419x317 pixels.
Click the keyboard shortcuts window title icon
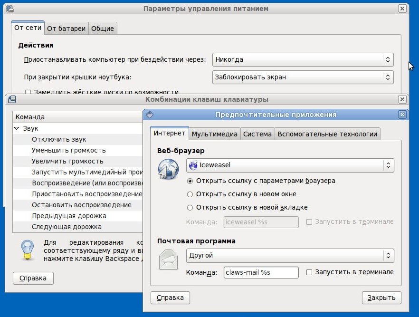(x=12, y=99)
